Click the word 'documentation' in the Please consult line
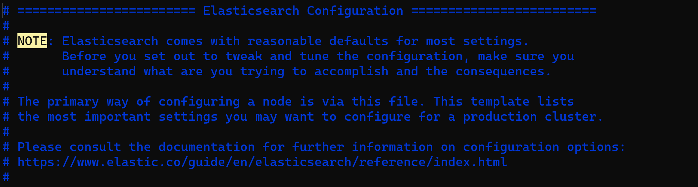This screenshot has width=698, height=187. 207,147
